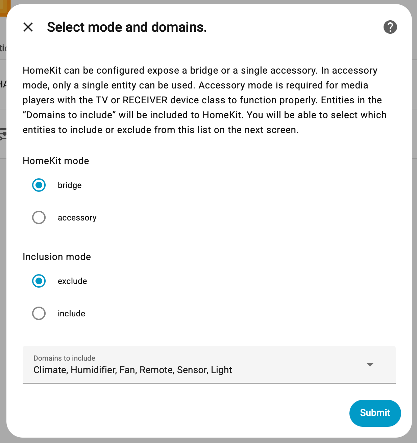Click the "bridge" option text label

point(70,185)
